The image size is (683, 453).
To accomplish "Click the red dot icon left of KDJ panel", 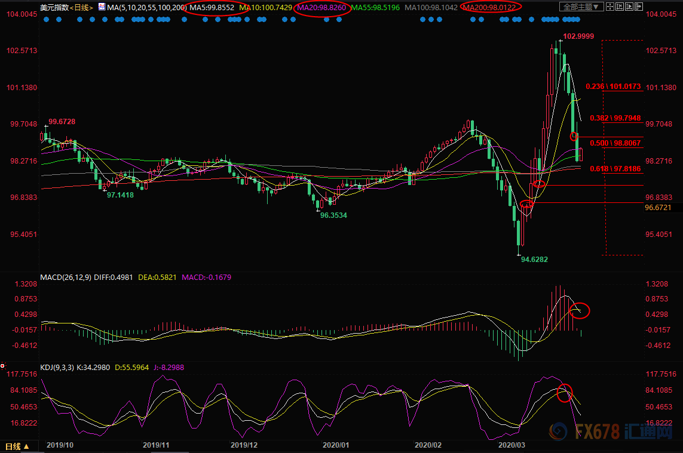I will click(x=3, y=365).
